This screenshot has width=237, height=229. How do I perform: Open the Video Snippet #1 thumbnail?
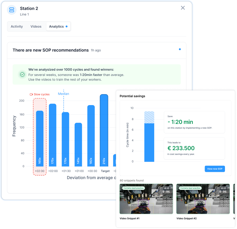[x=146, y=199]
